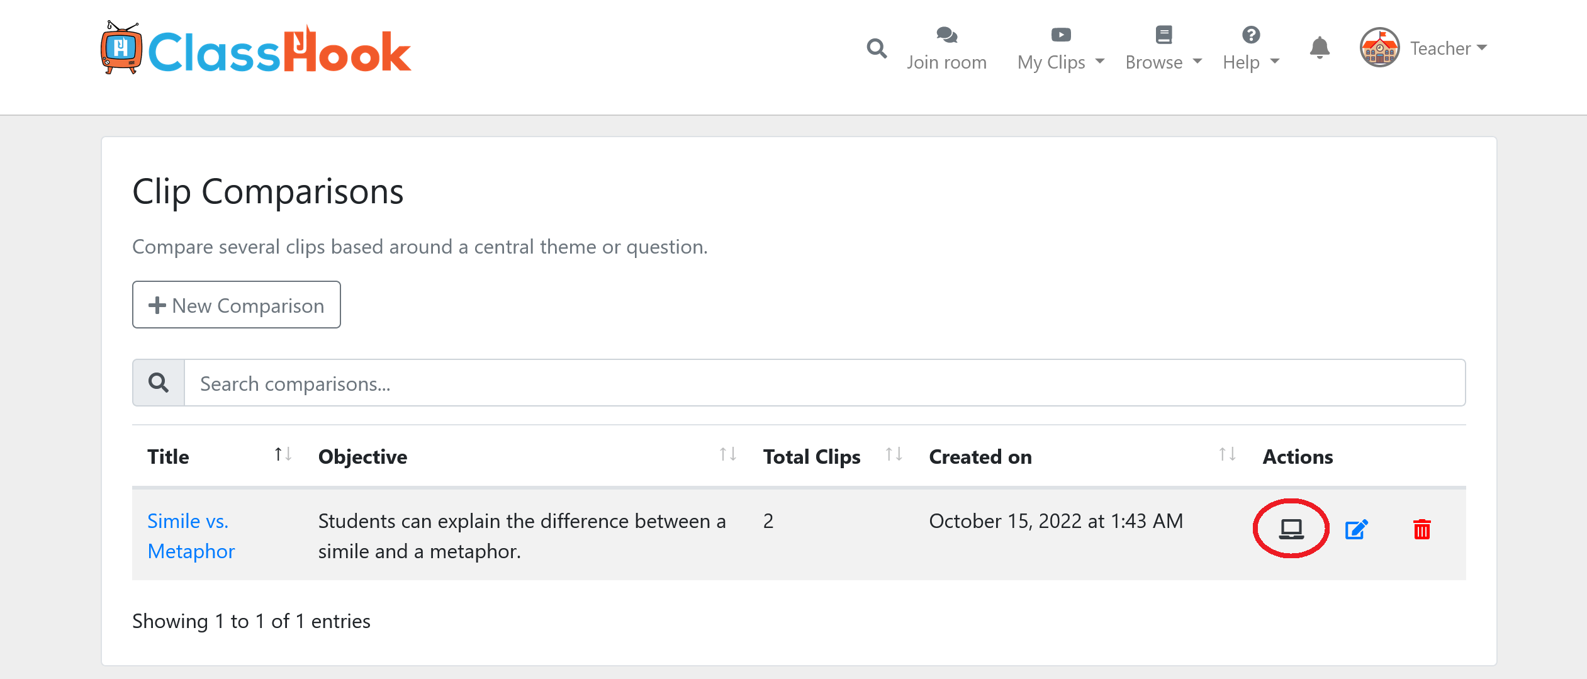Click the Clip Comparisons heading
The image size is (1587, 679).
(267, 191)
